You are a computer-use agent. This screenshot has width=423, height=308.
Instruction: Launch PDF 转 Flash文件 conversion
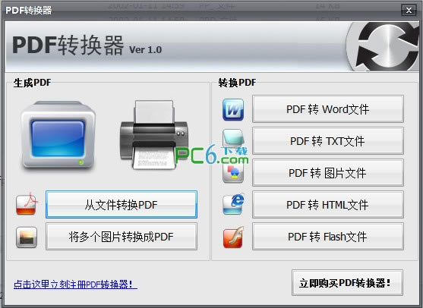(x=328, y=237)
